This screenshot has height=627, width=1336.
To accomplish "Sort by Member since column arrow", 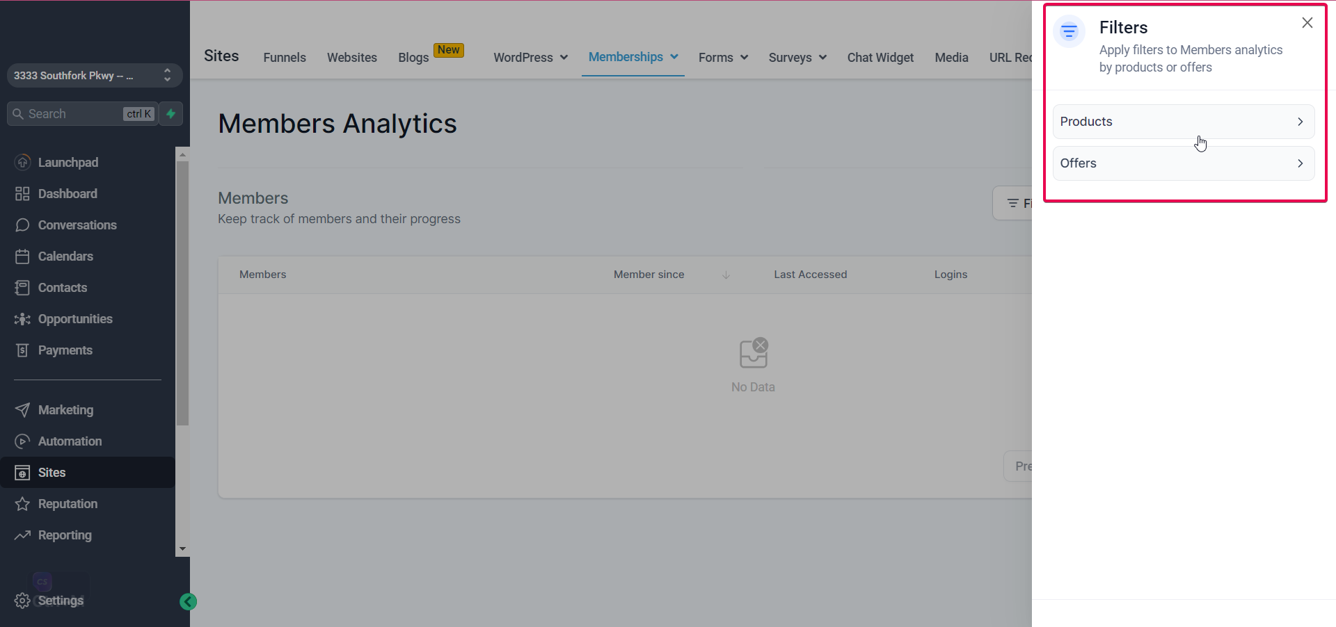I will pyautogui.click(x=726, y=275).
